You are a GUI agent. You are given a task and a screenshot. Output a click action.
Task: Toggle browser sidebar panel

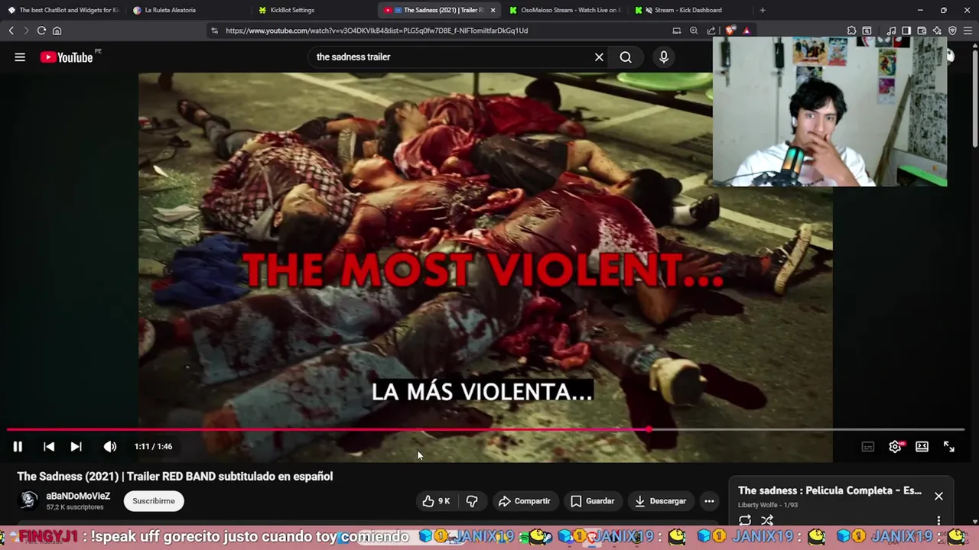click(x=906, y=31)
